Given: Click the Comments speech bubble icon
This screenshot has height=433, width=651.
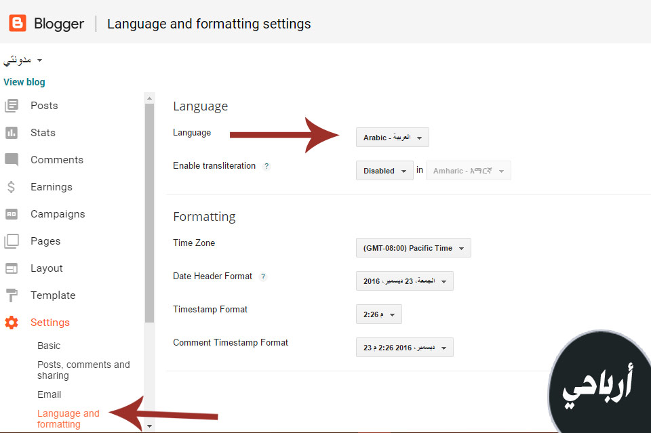Looking at the screenshot, I should 12,160.
